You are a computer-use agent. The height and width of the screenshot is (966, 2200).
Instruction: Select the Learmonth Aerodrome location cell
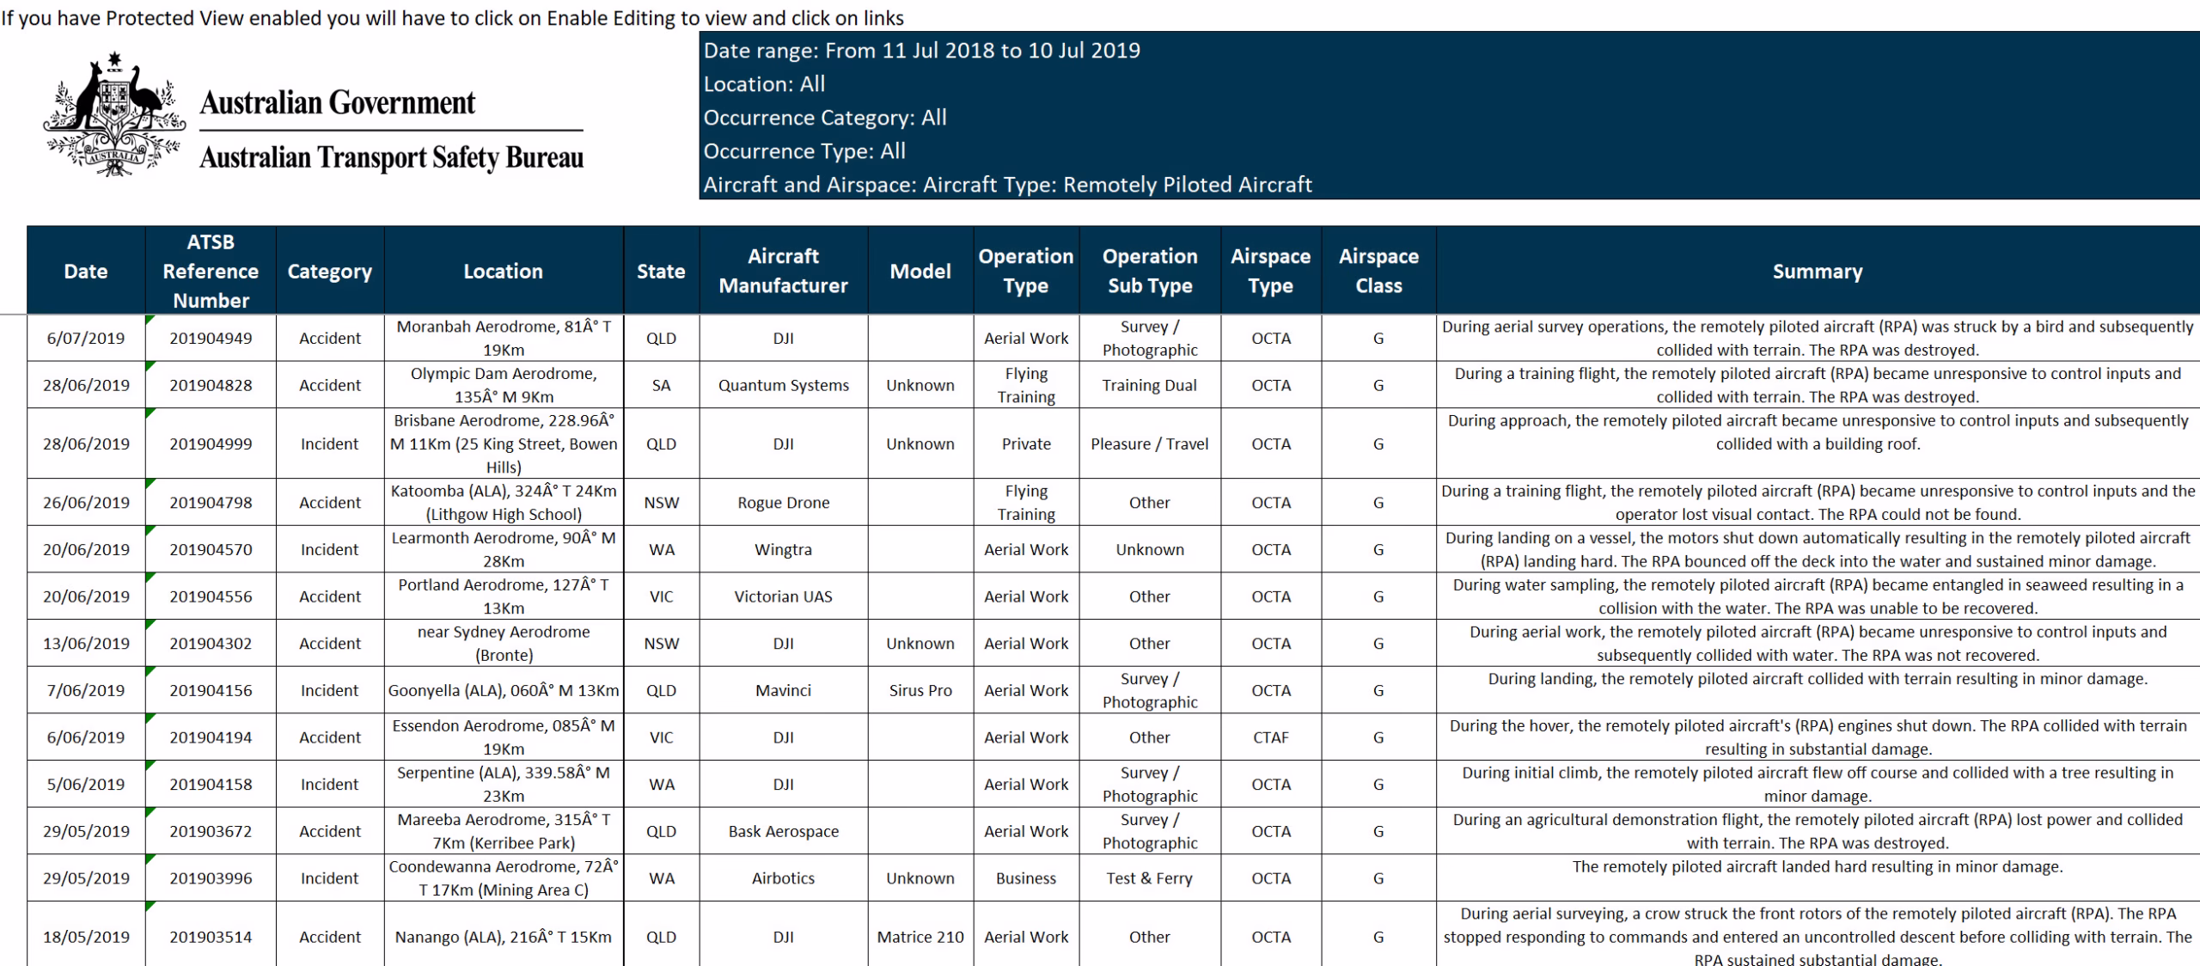point(504,549)
